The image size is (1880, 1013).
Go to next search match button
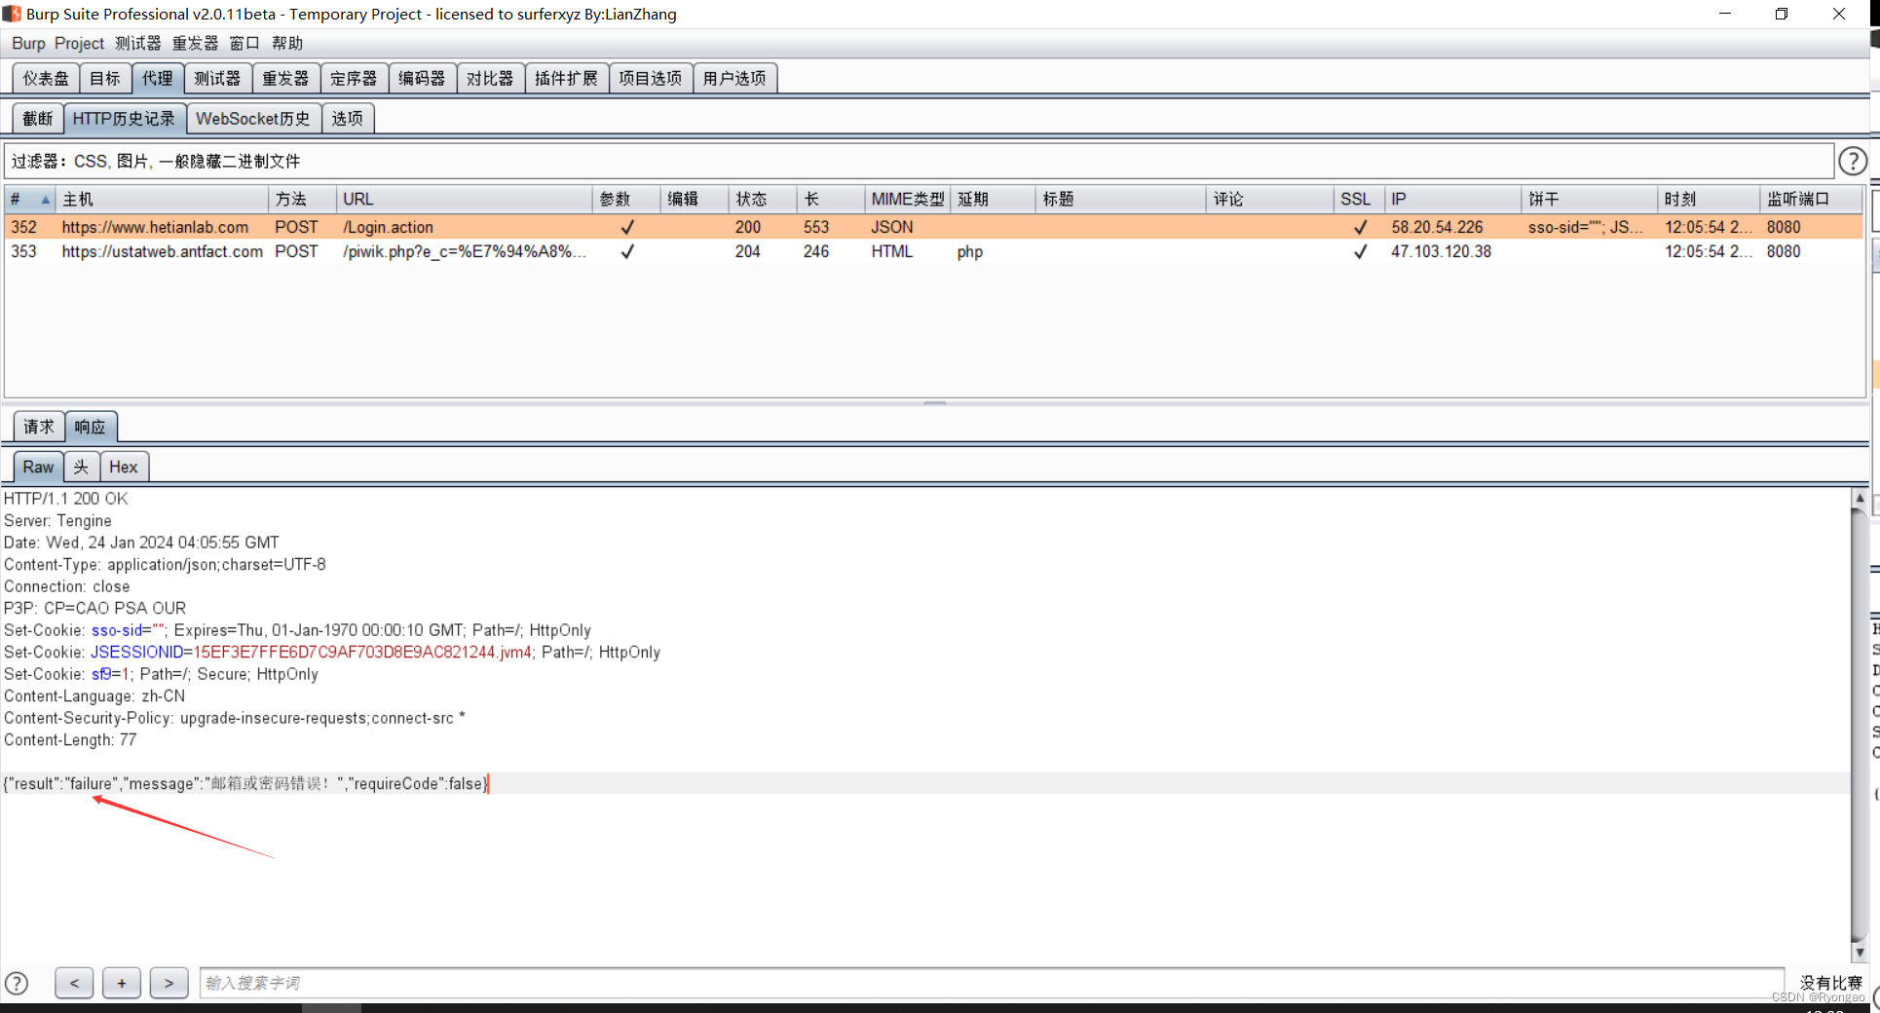coord(169,983)
